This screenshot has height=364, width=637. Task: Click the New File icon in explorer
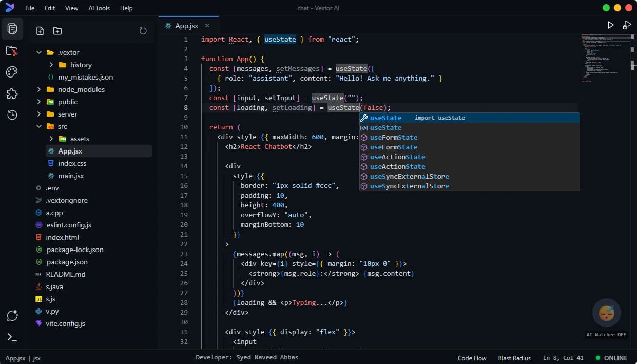click(40, 31)
